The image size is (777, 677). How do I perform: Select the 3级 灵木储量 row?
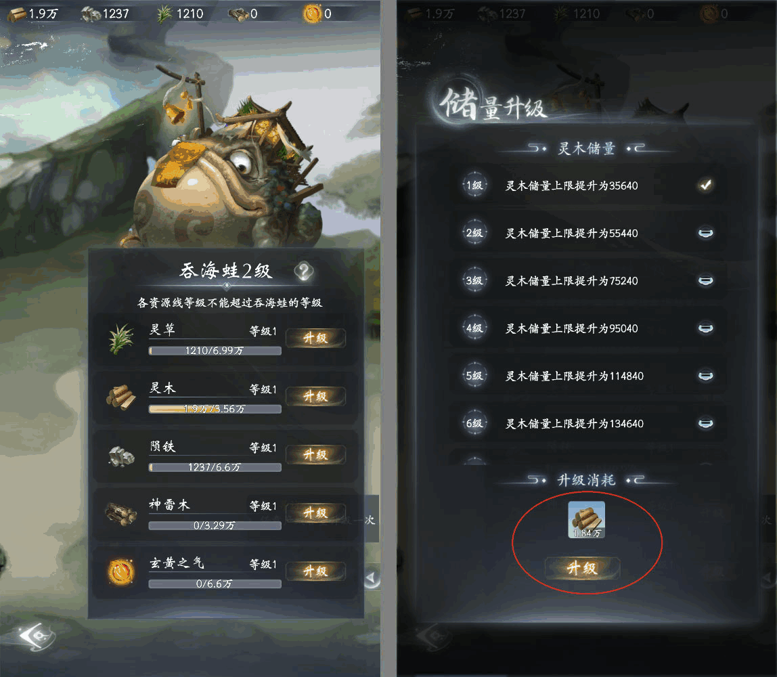click(590, 281)
